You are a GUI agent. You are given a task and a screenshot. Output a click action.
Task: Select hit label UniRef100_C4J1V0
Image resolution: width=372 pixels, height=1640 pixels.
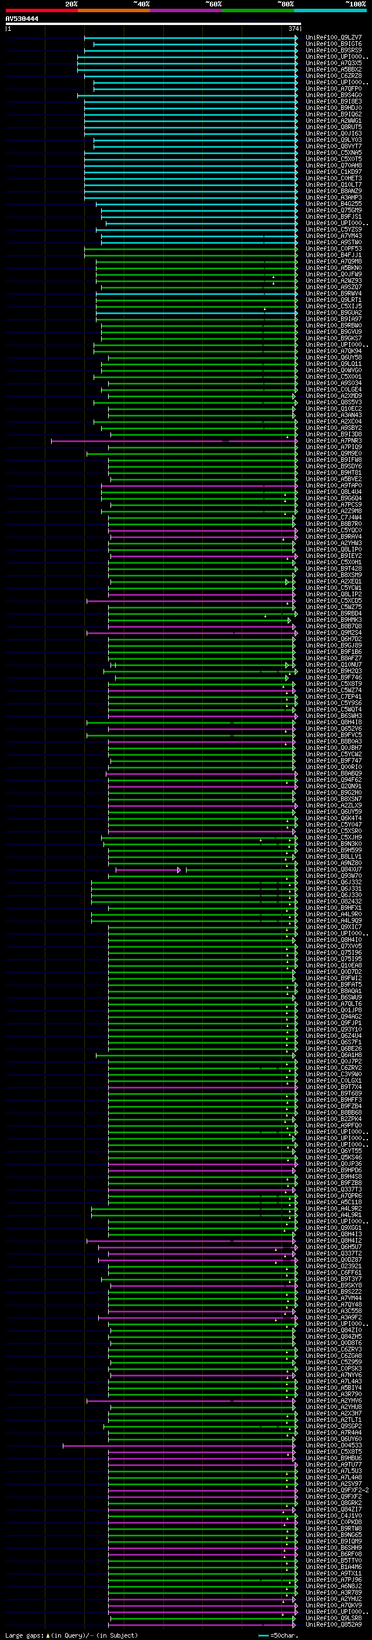click(x=334, y=1516)
